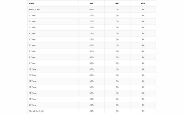Click the 5.3% VND rate cell

point(91,105)
